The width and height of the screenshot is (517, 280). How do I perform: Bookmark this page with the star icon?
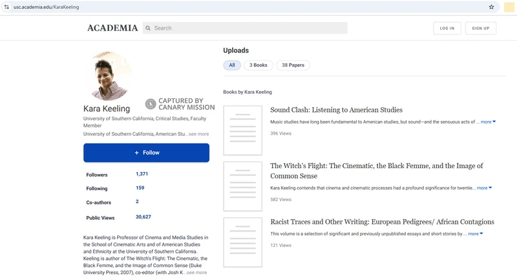pos(491,7)
